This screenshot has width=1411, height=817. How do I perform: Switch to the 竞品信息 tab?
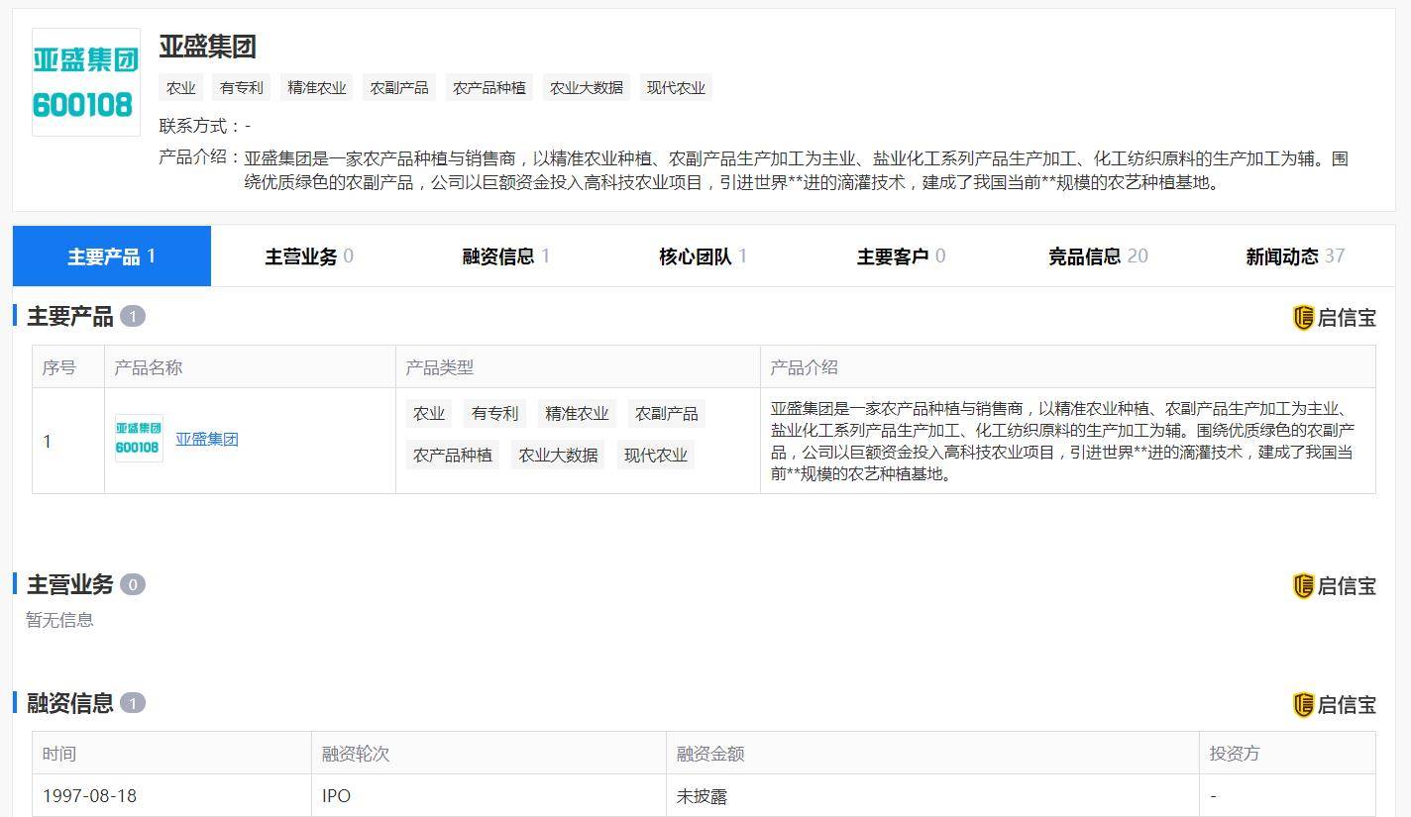pos(1098,256)
